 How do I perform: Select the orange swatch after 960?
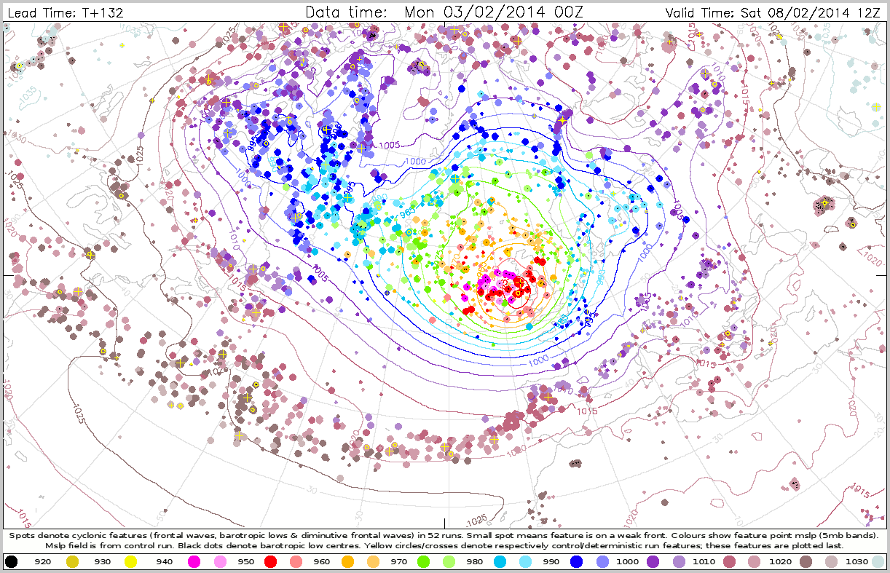pyautogui.click(x=347, y=561)
